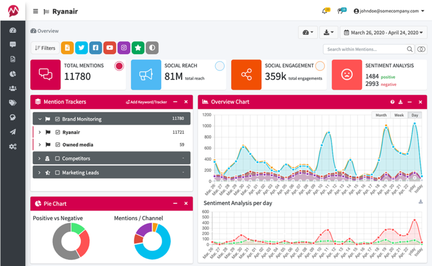Download the Overview Chart
This screenshot has width=432, height=266.
pos(401,102)
